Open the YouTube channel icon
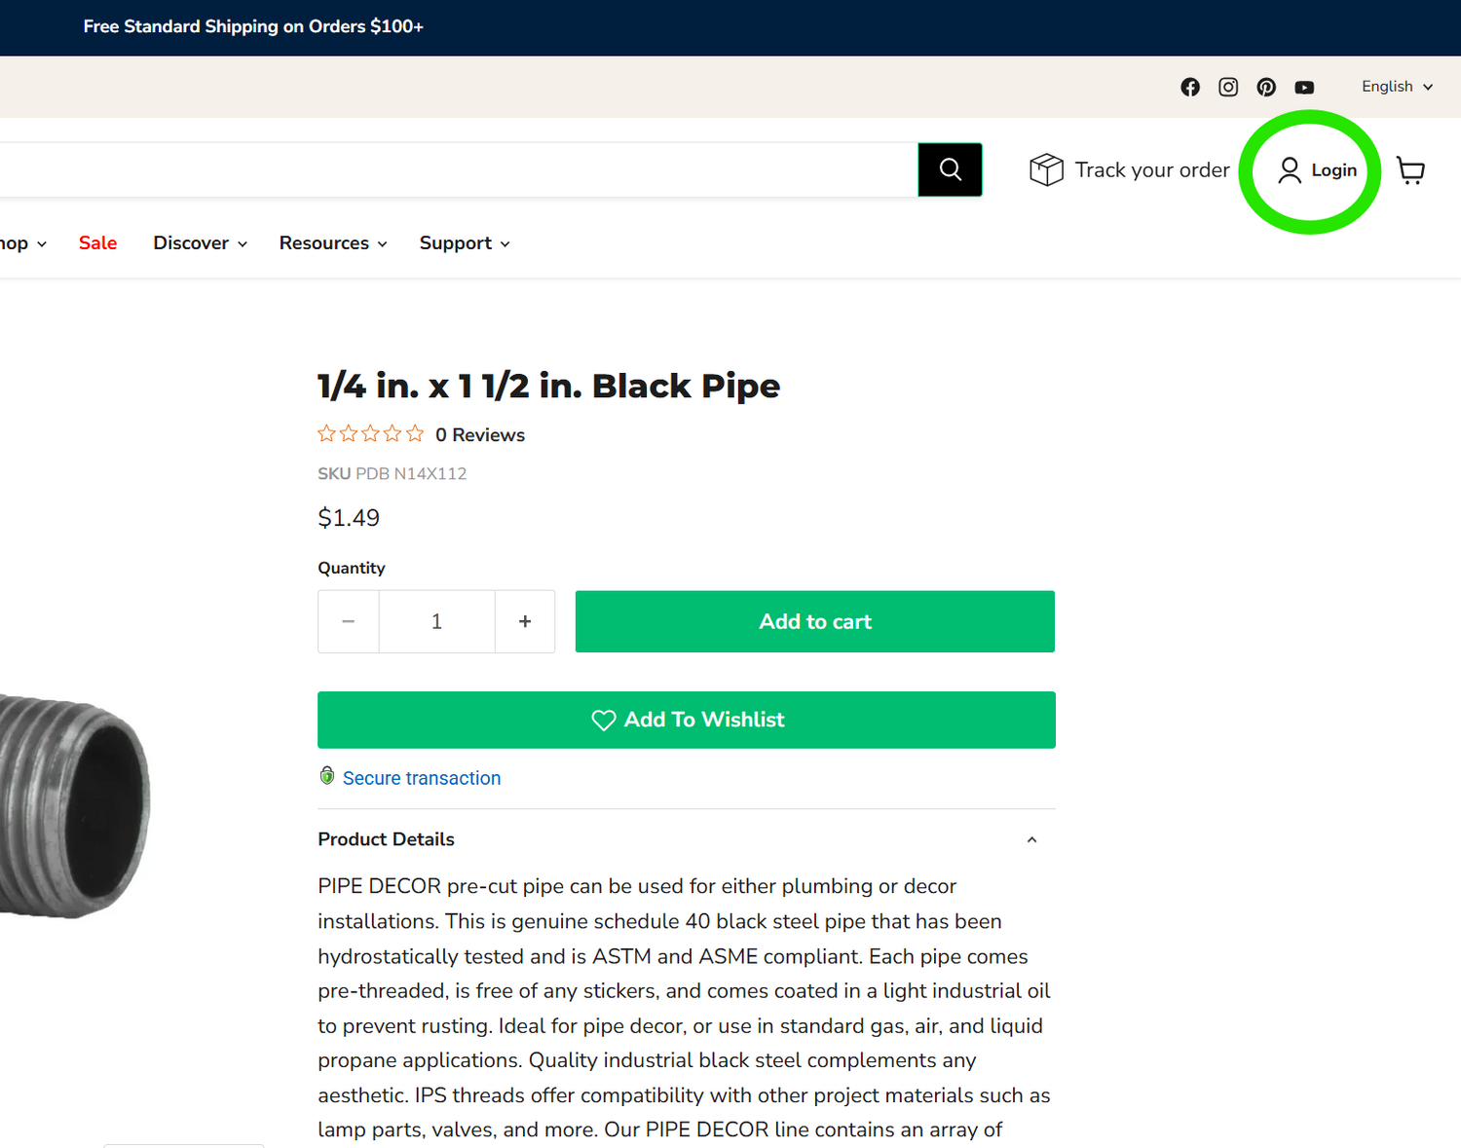The image size is (1461, 1148). [1304, 87]
